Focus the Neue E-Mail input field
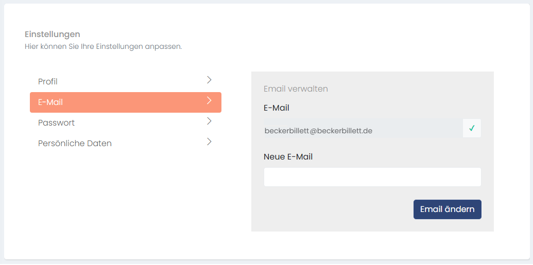Image resolution: width=533 pixels, height=265 pixels. click(x=372, y=177)
